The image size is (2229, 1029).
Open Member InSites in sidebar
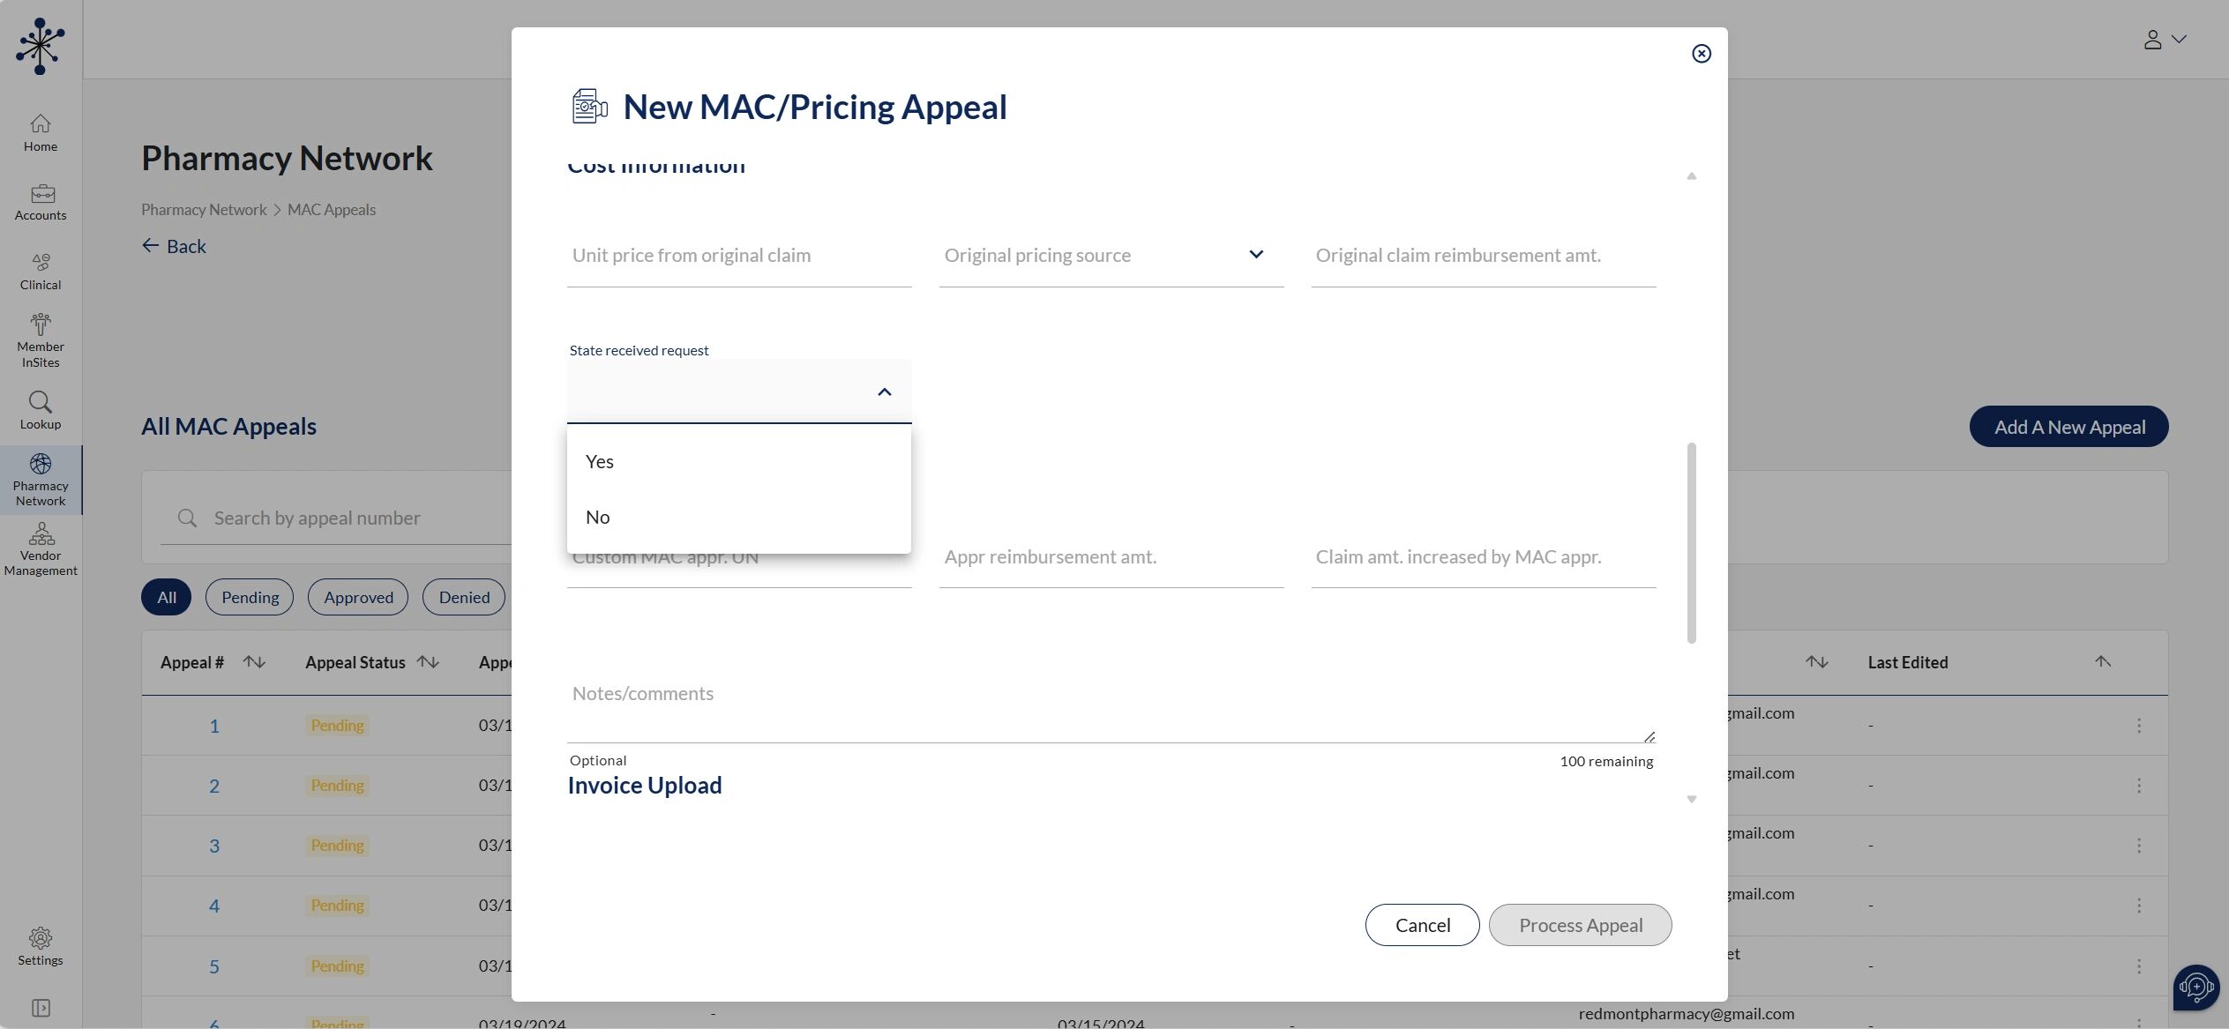coord(41,340)
